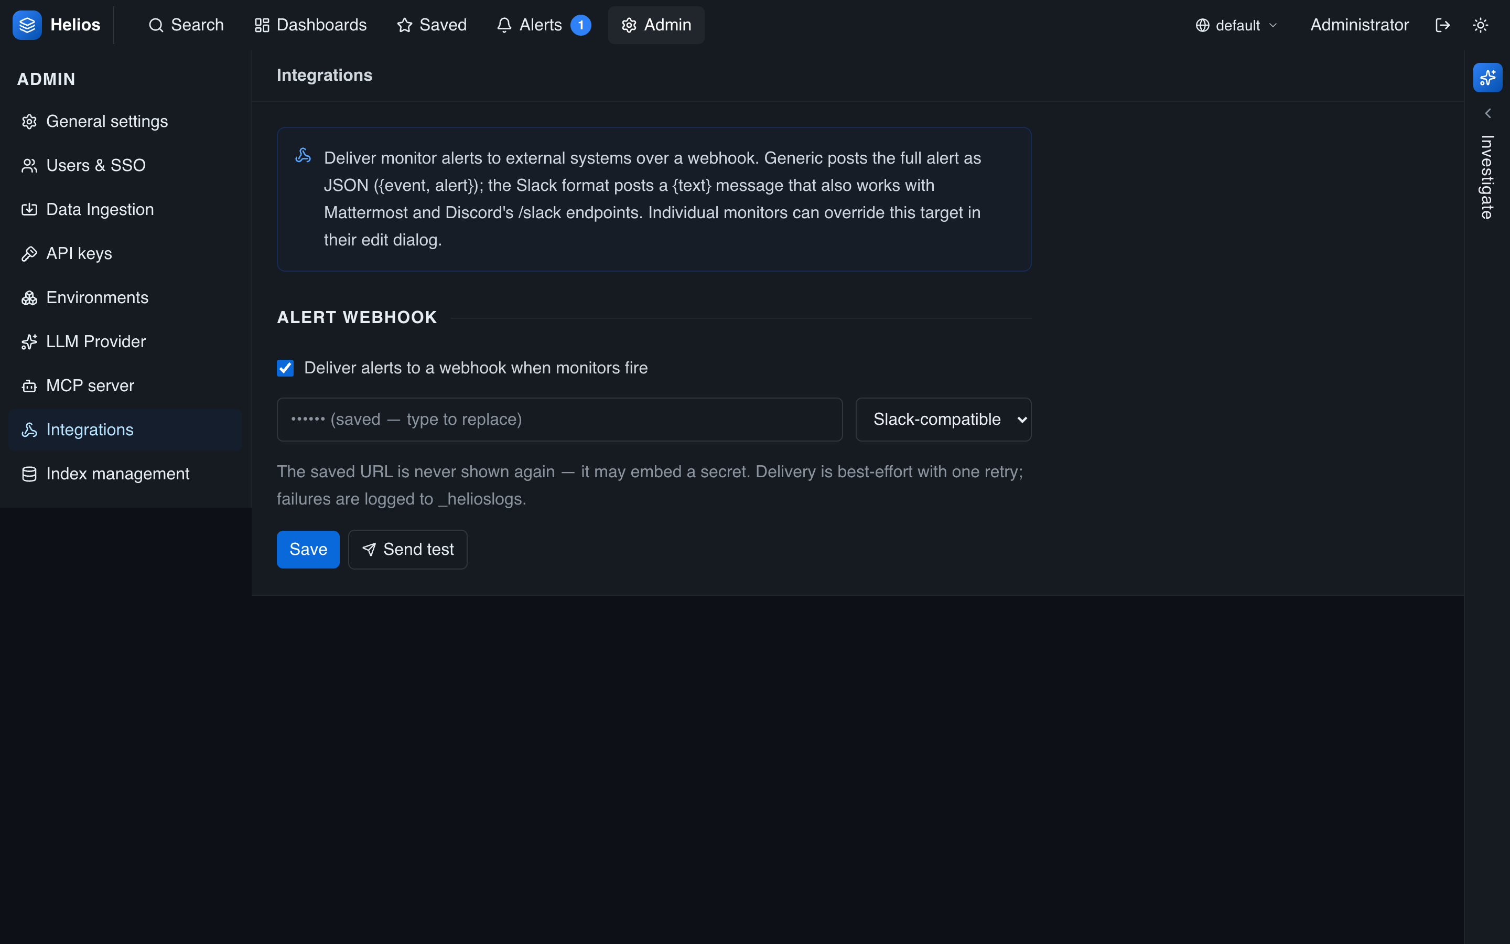1510x944 pixels.
Task: Open the Slack-compatible format dropdown
Action: pos(943,420)
